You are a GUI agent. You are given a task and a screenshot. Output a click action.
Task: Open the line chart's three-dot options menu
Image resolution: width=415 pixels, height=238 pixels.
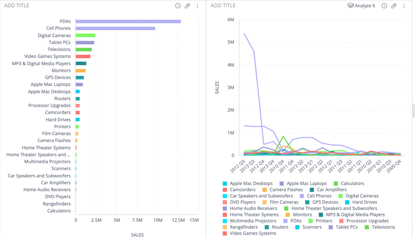pyautogui.click(x=404, y=6)
